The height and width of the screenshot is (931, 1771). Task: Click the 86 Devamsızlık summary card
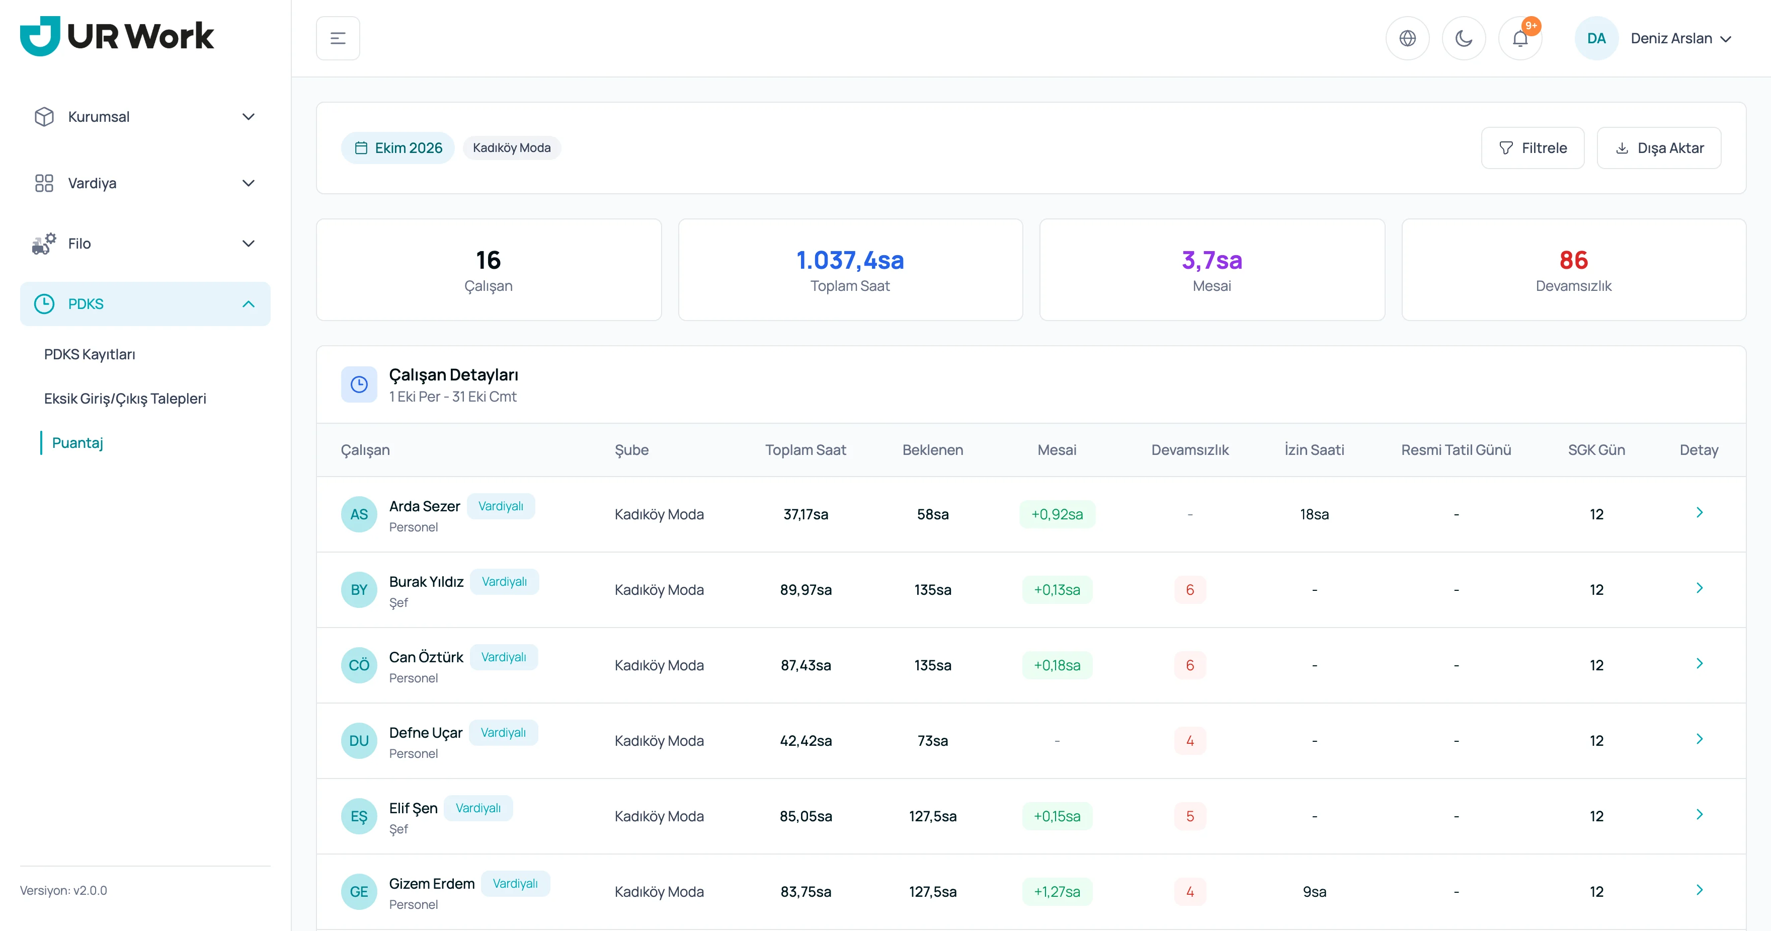pyautogui.click(x=1573, y=270)
